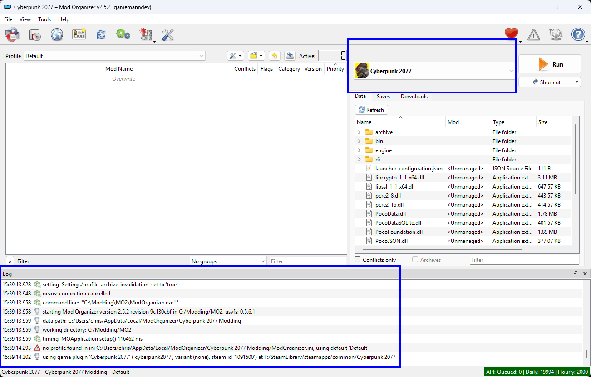Focus the Filter field beside Archives checkbox
Viewport: 591px width, 377px height.
click(x=524, y=260)
